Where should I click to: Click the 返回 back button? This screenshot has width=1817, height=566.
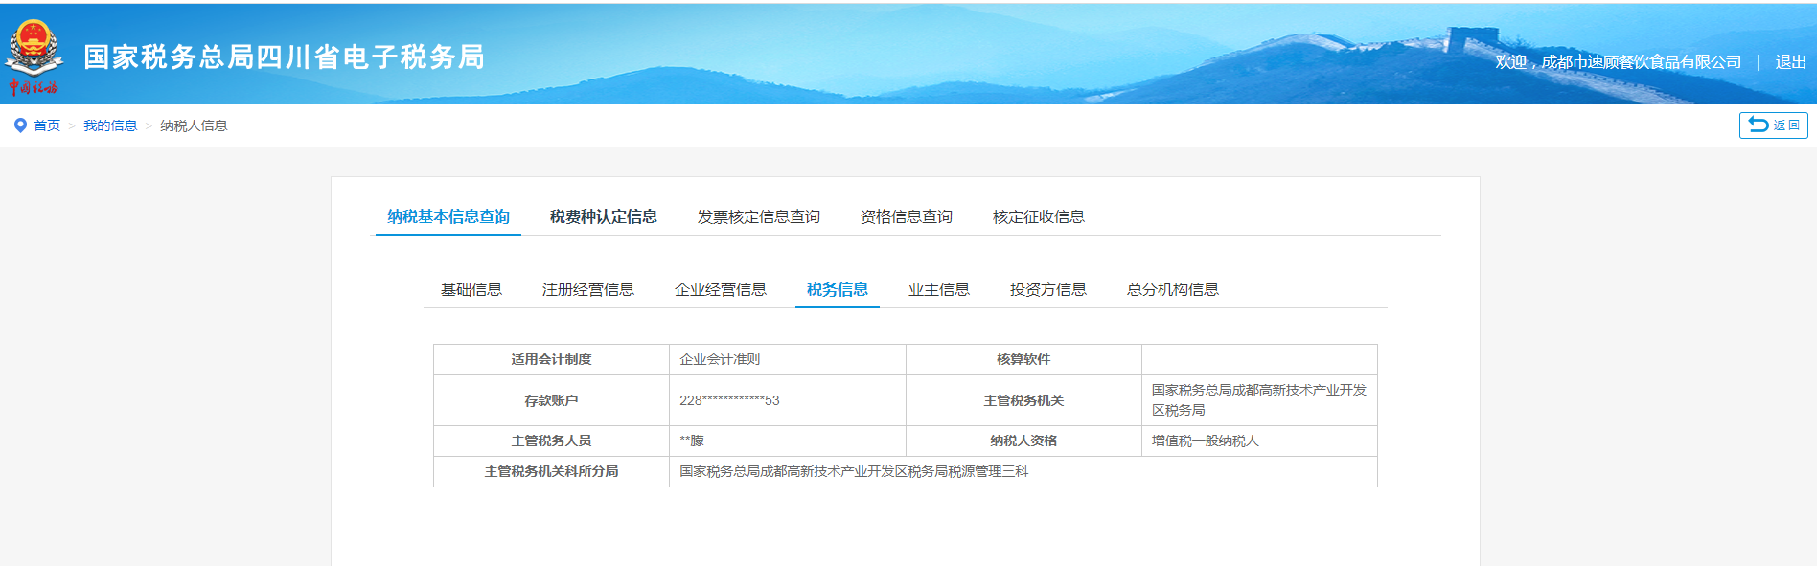pyautogui.click(x=1773, y=125)
